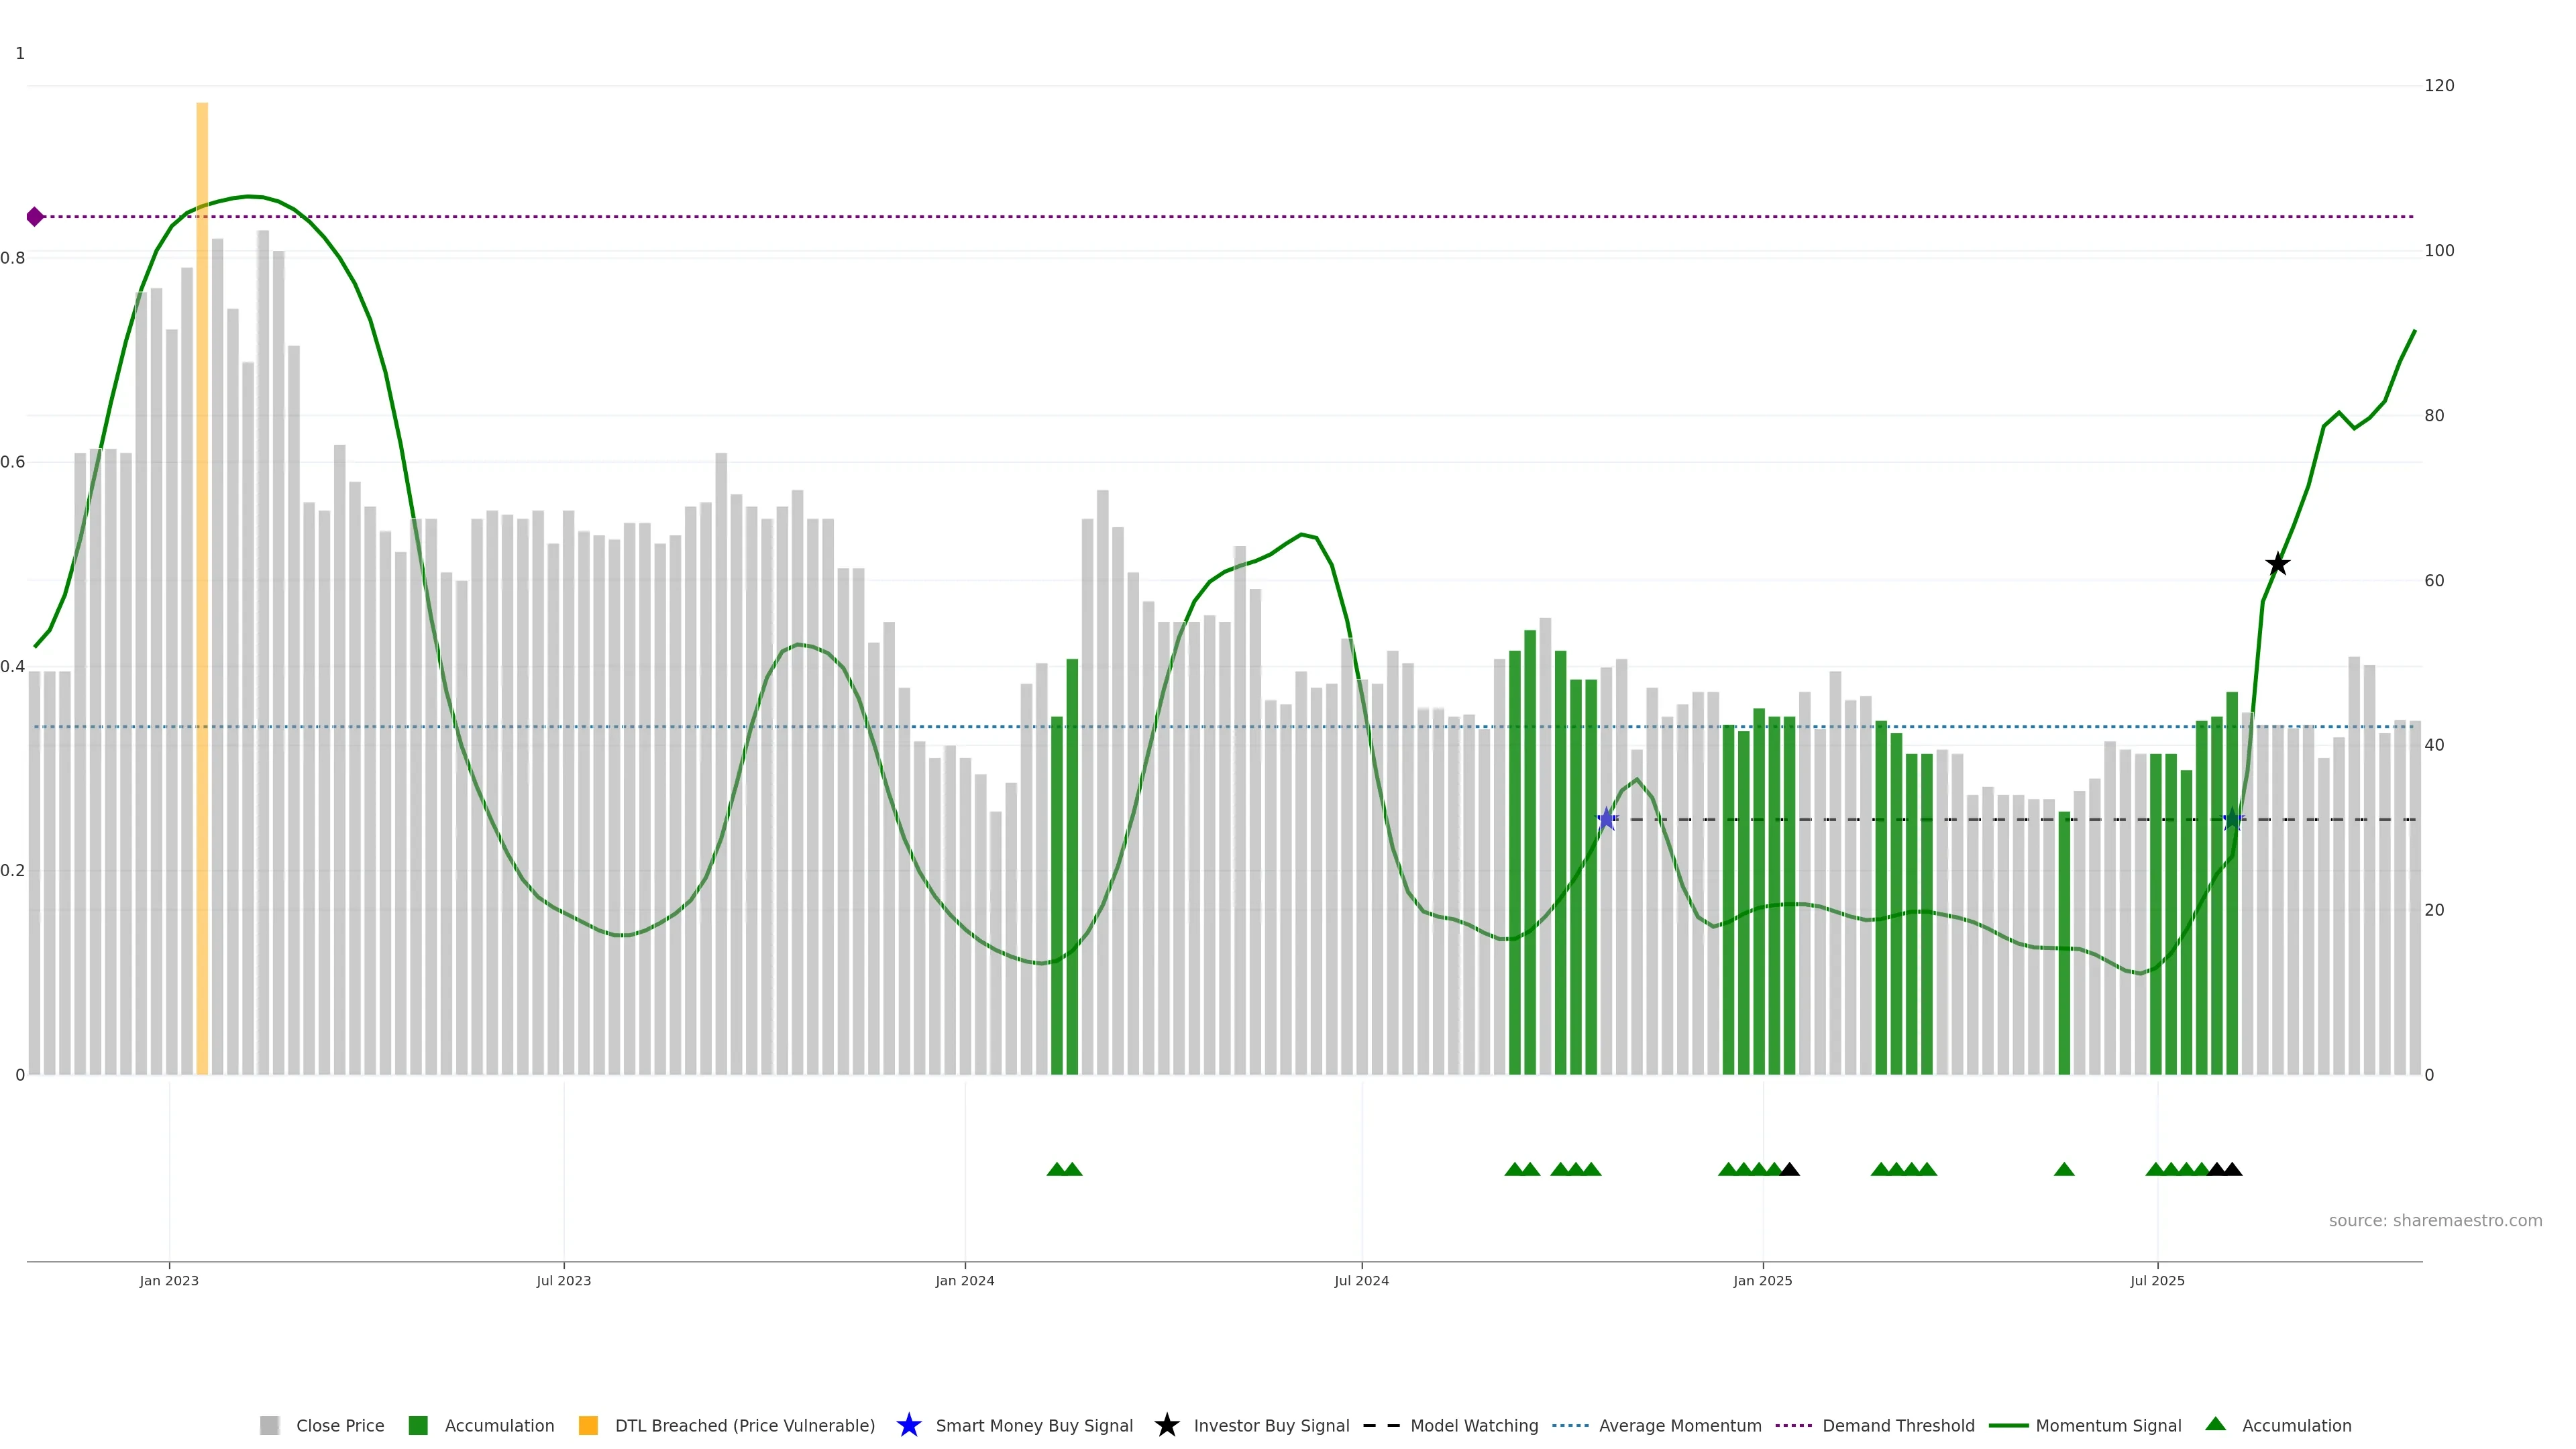2576x1449 pixels.
Task: Click the blue star icon in legend
Action: point(908,1425)
